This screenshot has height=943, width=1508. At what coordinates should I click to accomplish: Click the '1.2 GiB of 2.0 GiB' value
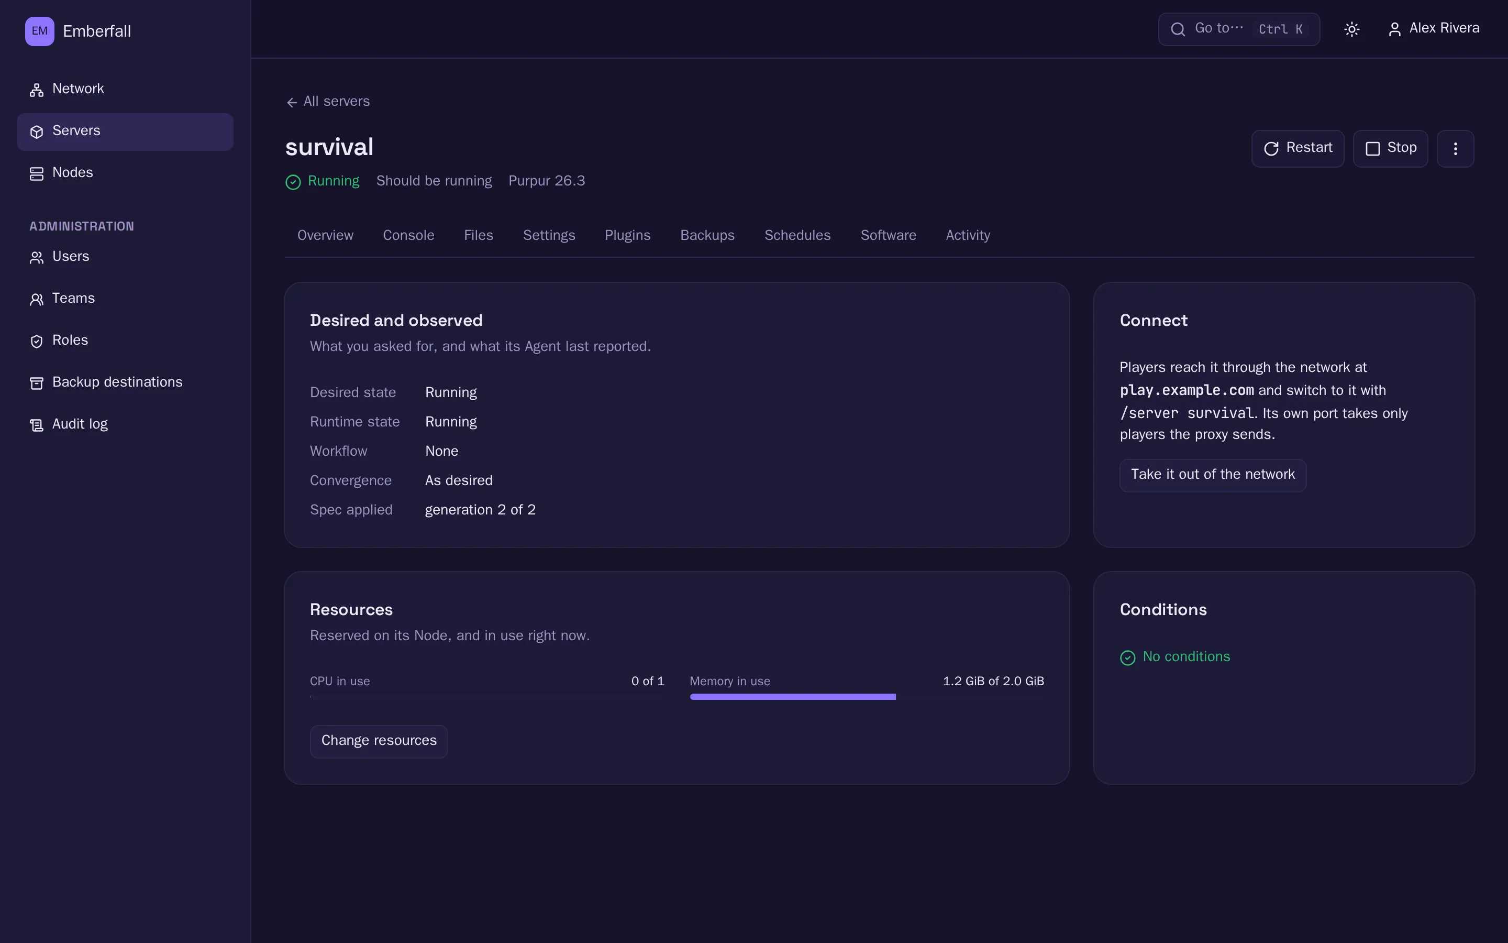point(993,682)
